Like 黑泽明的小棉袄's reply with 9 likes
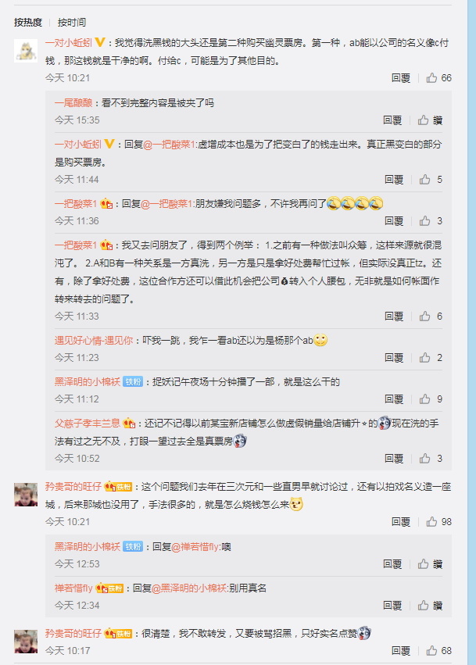The height and width of the screenshot is (665, 476). (x=431, y=399)
